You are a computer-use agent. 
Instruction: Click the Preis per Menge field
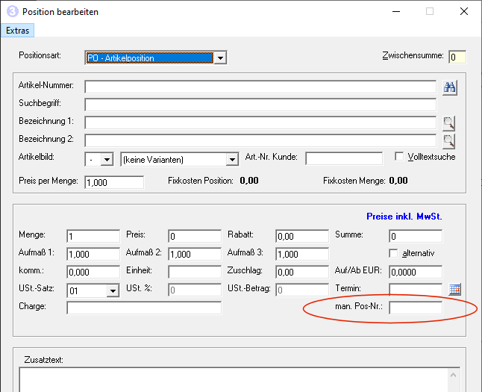point(114,182)
